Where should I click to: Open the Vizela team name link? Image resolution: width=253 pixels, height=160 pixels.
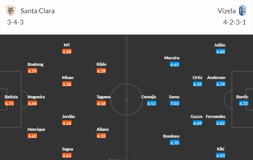[x=225, y=11]
